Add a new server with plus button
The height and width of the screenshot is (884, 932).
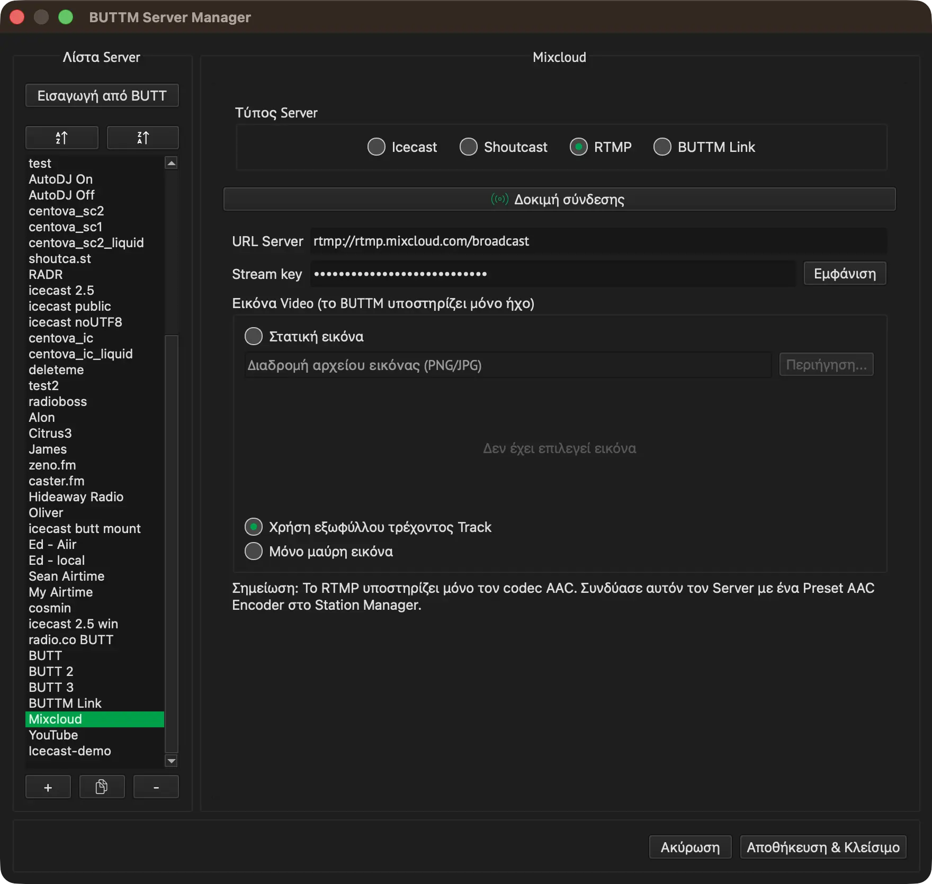tap(48, 787)
